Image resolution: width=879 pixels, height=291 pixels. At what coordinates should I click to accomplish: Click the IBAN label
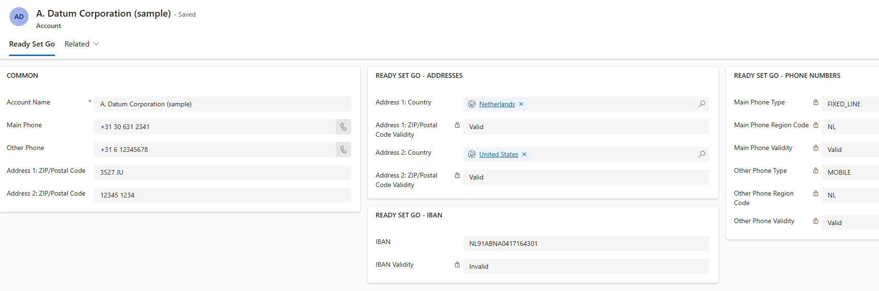point(383,242)
